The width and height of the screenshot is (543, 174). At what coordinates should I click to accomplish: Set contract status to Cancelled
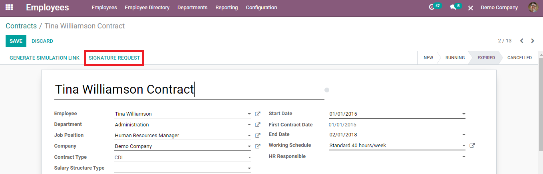point(519,58)
